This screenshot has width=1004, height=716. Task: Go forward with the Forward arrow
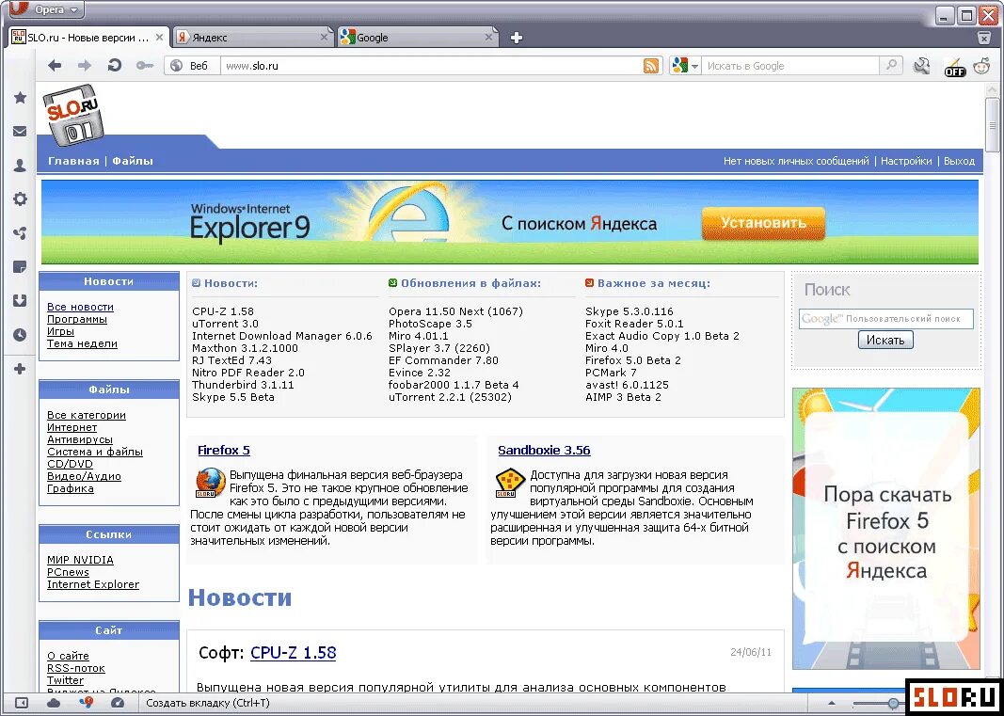click(85, 65)
